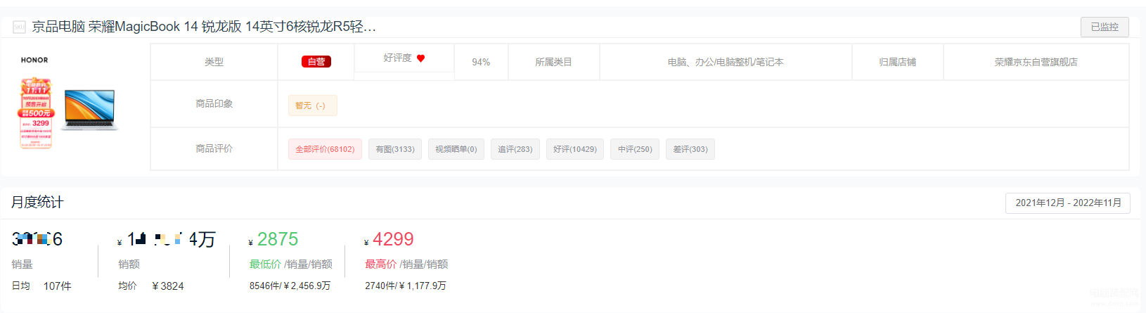The height and width of the screenshot is (313, 1146).
Task: Filter reviews by 好评(10429)
Action: pos(575,149)
